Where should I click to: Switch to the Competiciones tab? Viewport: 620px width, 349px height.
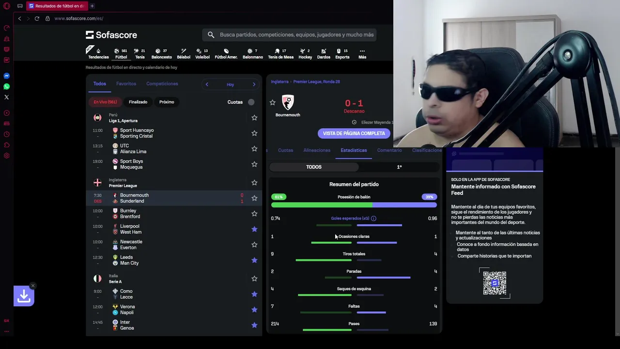click(x=162, y=84)
